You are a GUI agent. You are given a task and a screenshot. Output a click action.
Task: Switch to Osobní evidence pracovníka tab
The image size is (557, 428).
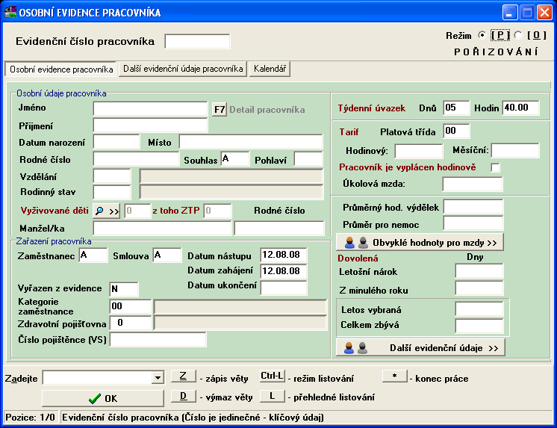(x=61, y=69)
